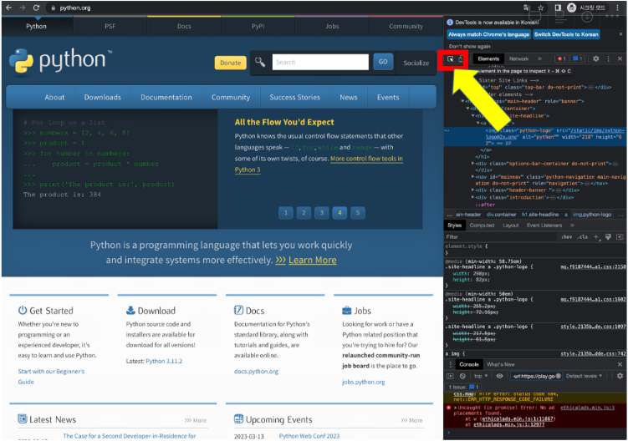
Task: Switch to the Elements panel tab
Action: coord(488,58)
